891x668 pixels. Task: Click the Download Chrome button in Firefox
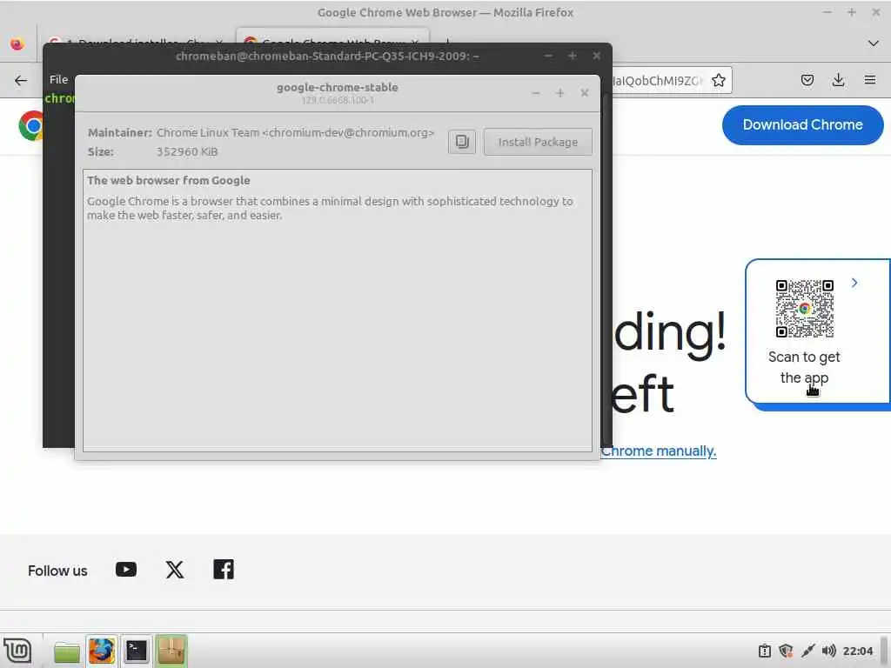802,125
